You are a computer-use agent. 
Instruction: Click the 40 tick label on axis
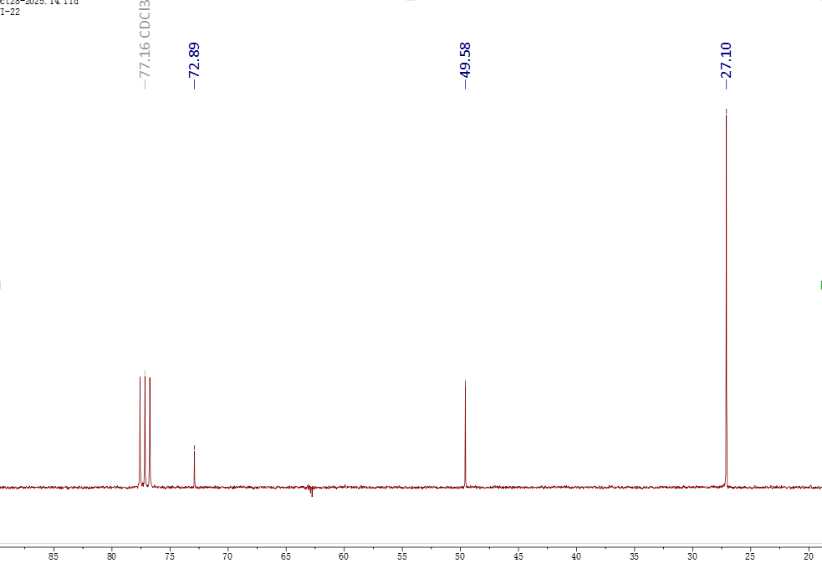click(x=576, y=555)
